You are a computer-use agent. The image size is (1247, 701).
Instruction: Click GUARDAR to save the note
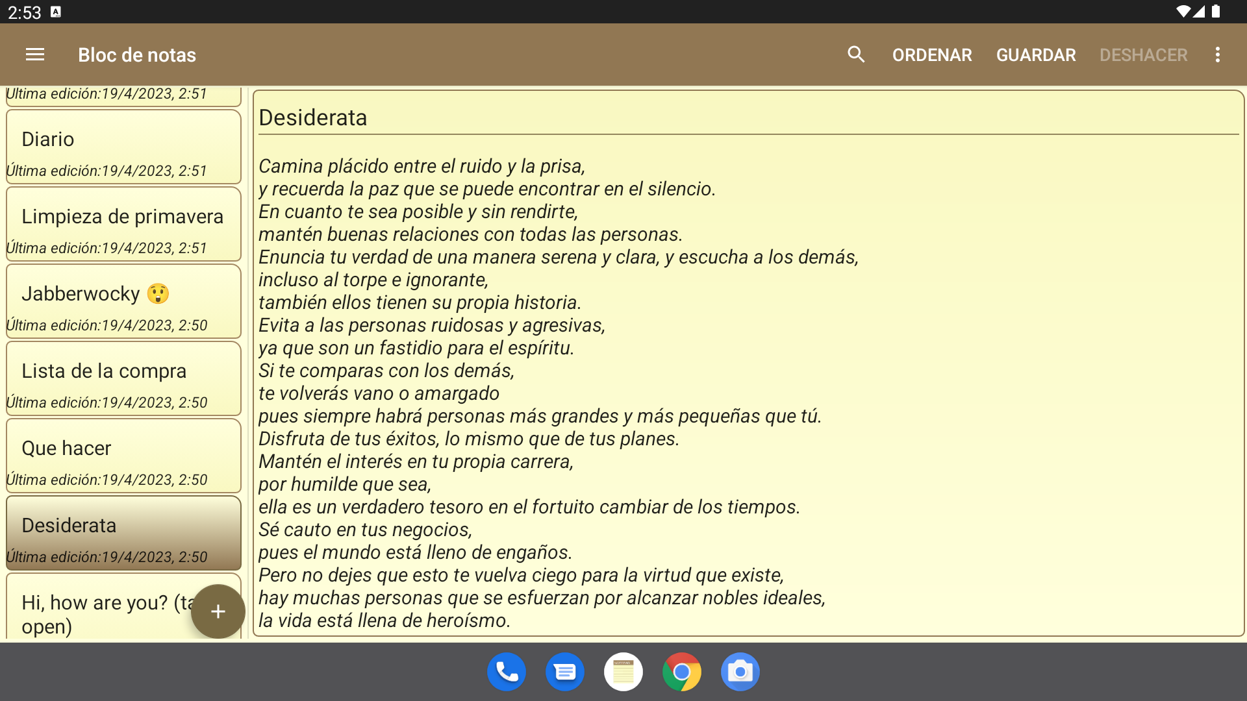(1036, 55)
